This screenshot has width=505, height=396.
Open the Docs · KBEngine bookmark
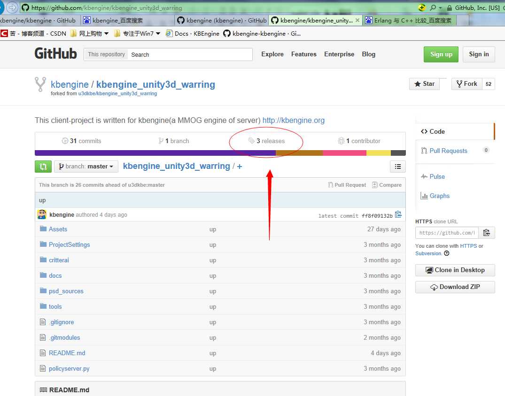coord(193,33)
